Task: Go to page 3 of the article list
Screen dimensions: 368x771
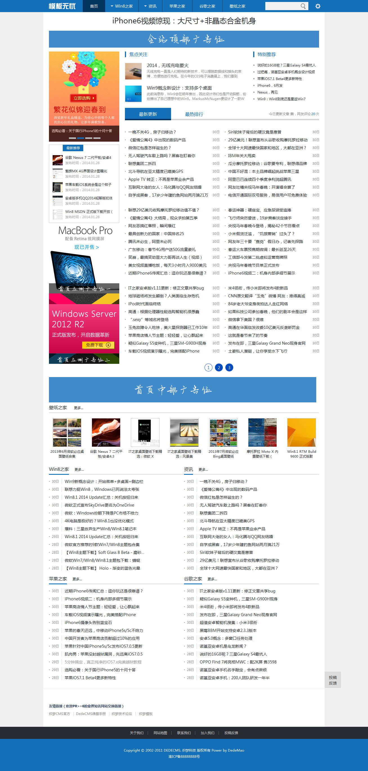Action: point(229,367)
